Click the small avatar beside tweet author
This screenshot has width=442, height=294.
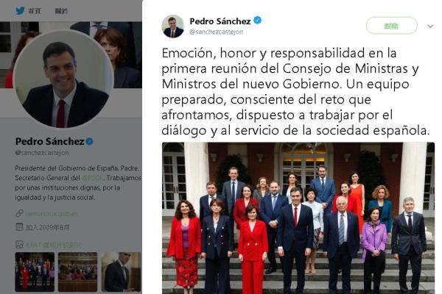173,26
